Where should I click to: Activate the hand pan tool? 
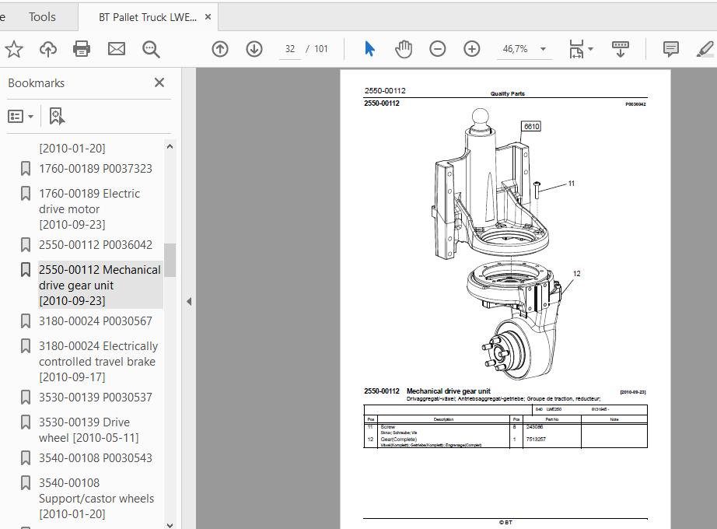pos(404,49)
